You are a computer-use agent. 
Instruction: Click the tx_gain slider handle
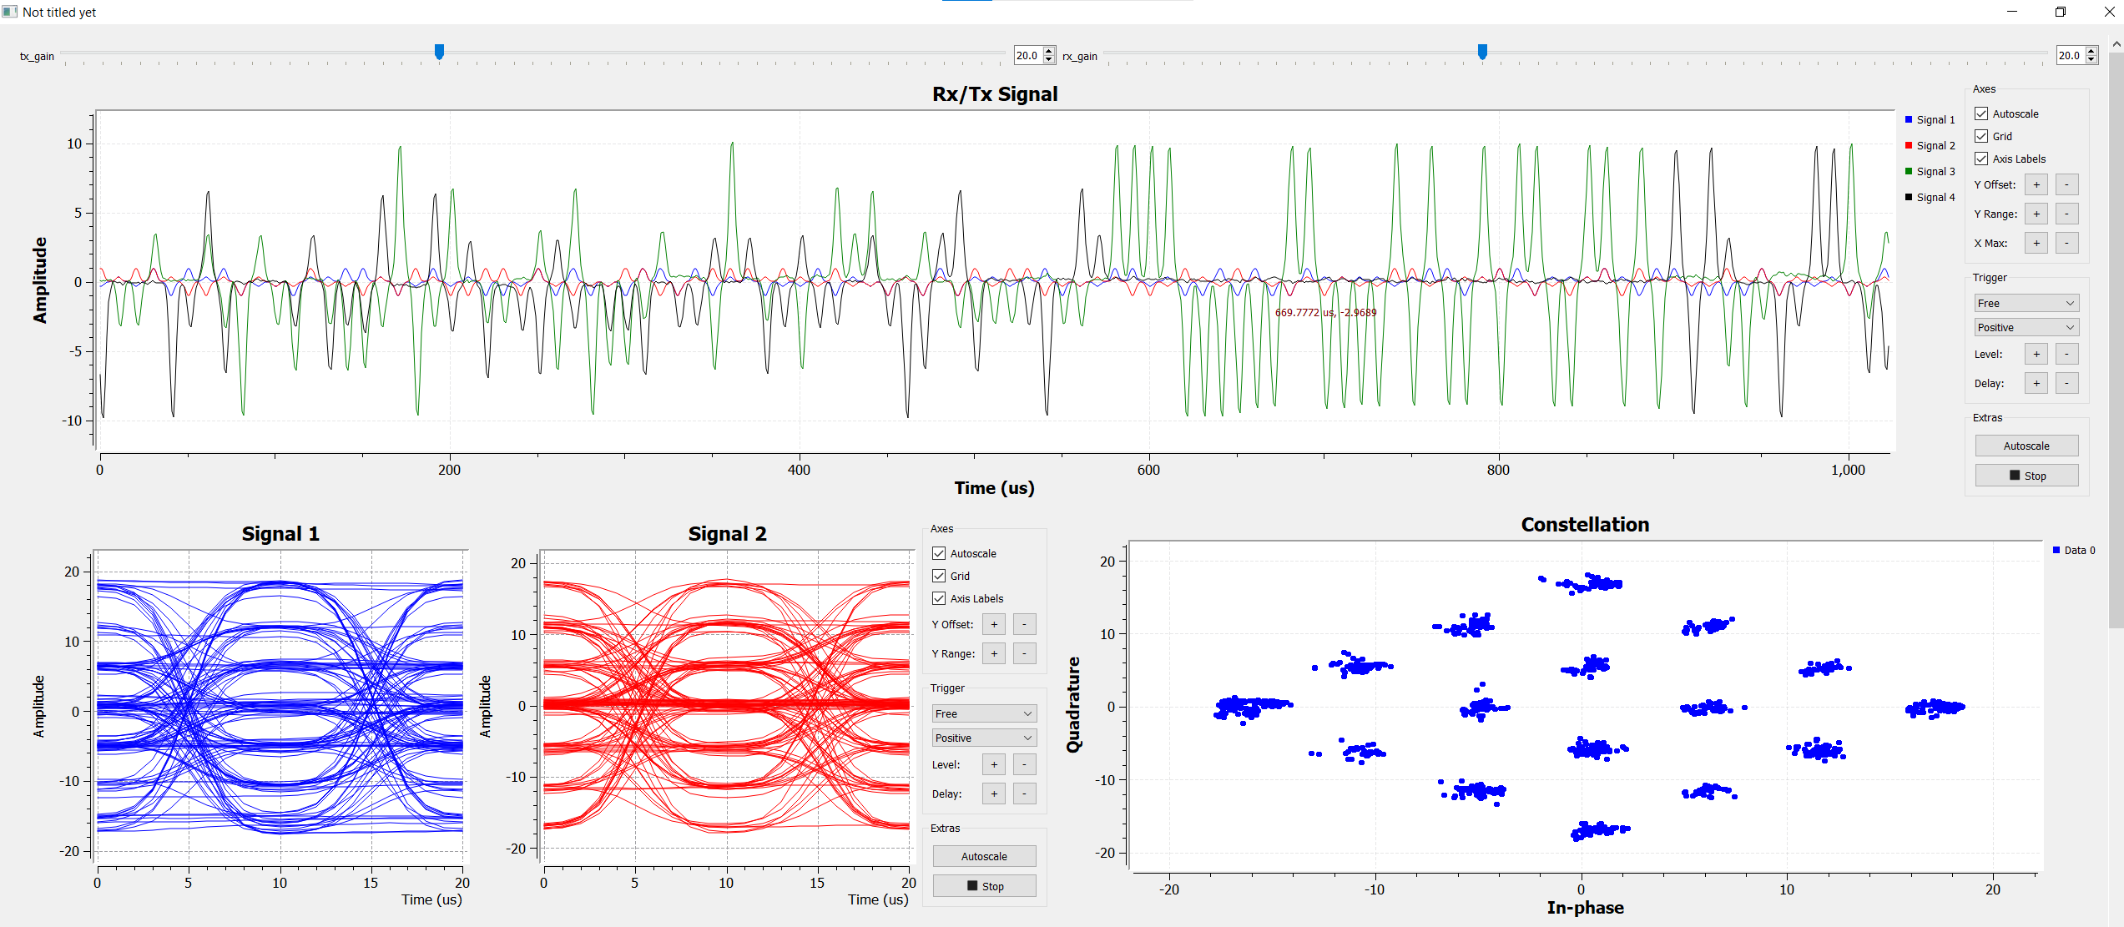click(x=439, y=52)
